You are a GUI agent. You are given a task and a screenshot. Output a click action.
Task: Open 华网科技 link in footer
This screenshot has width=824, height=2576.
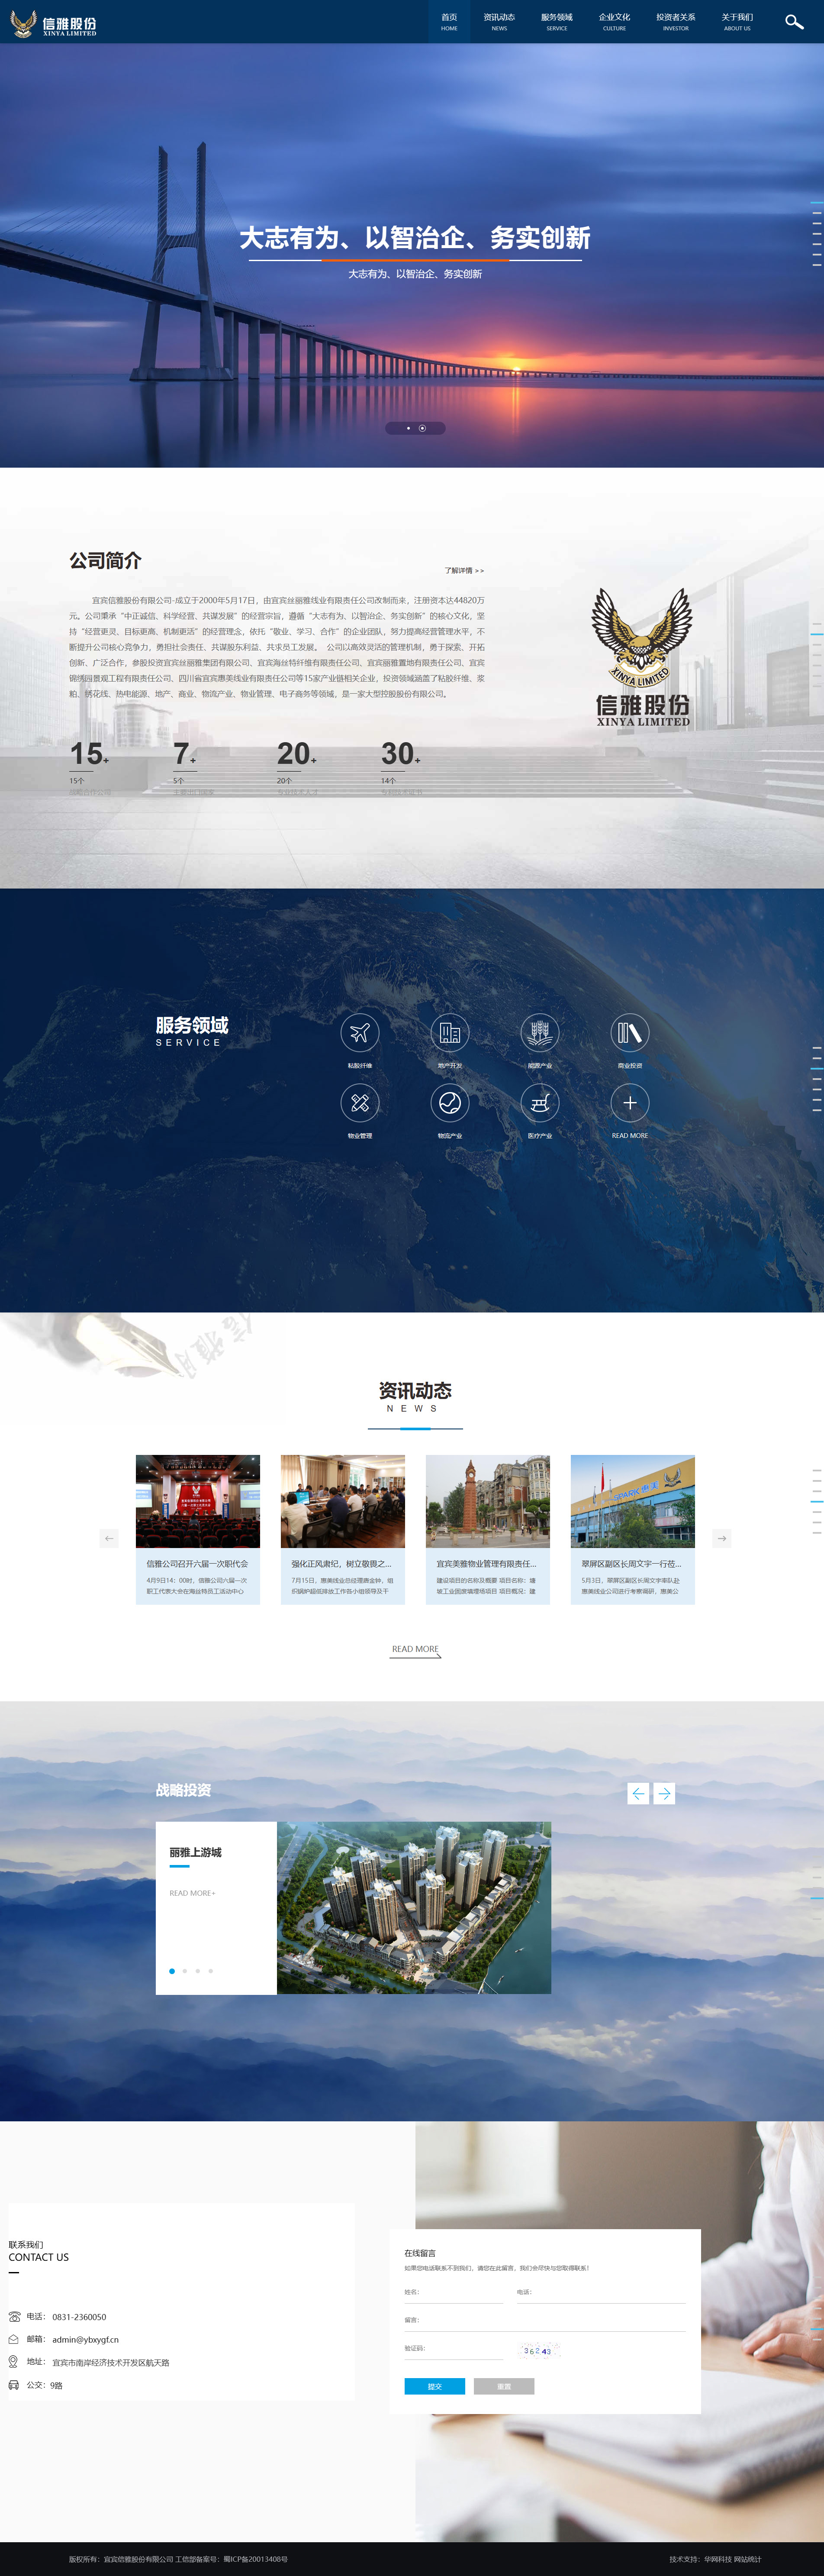[717, 2559]
